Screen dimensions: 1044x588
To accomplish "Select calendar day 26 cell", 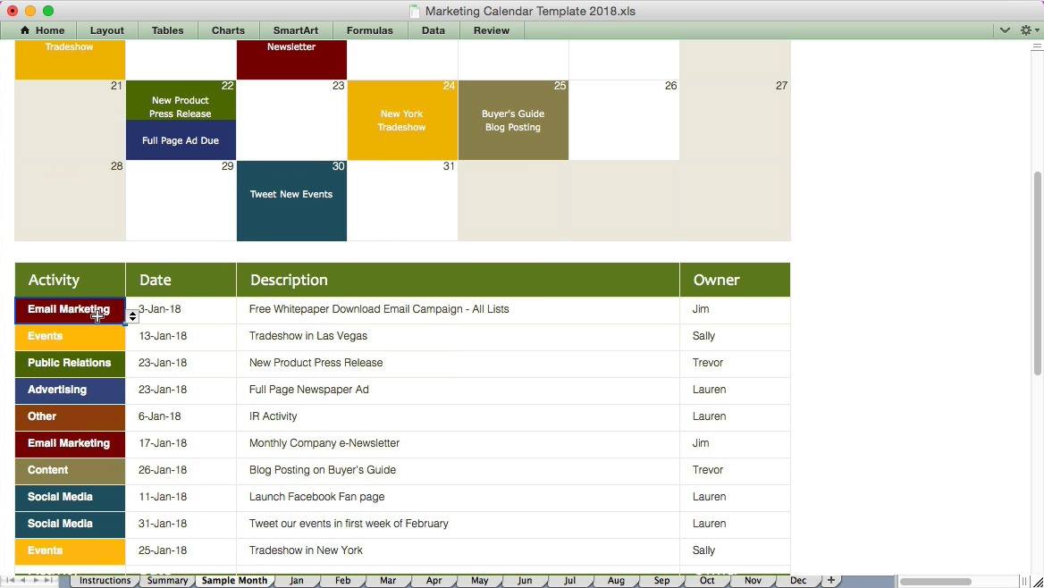I will pos(625,121).
